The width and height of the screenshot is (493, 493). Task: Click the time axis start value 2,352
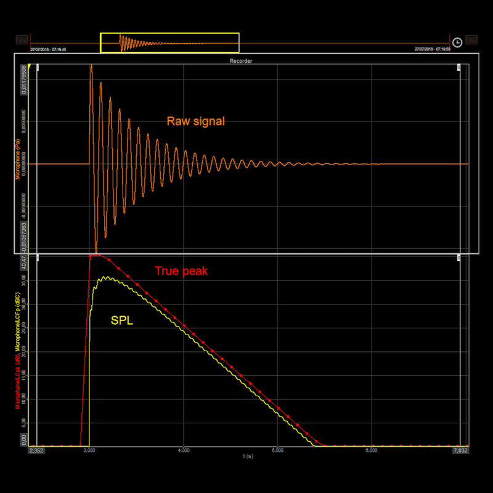(36, 450)
